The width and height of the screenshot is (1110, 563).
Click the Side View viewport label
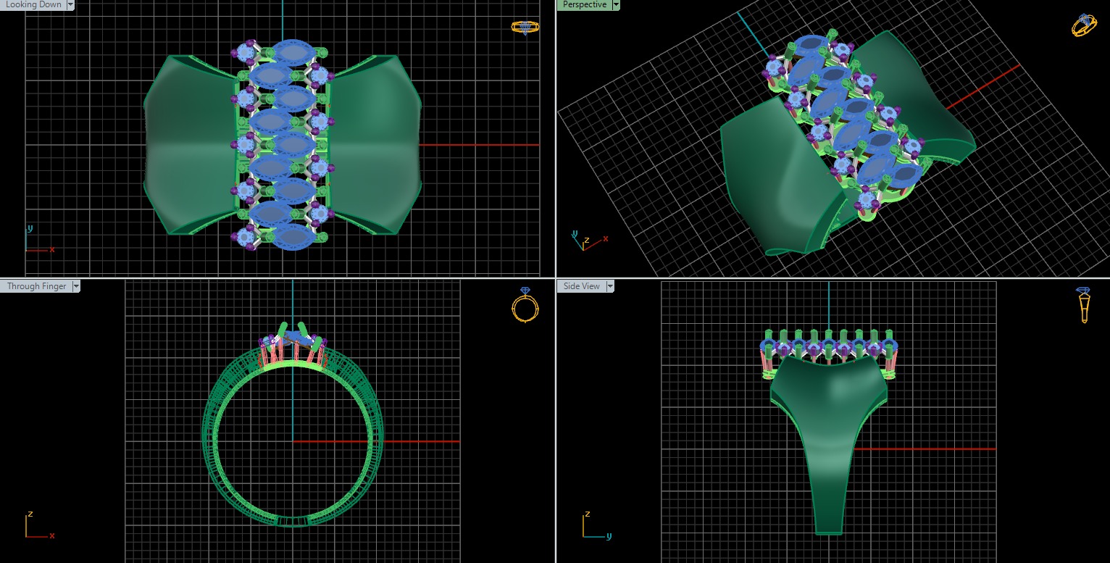tap(582, 286)
